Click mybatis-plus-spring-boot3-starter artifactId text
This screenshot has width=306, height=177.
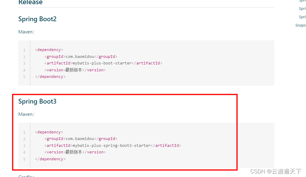click(x=111, y=146)
